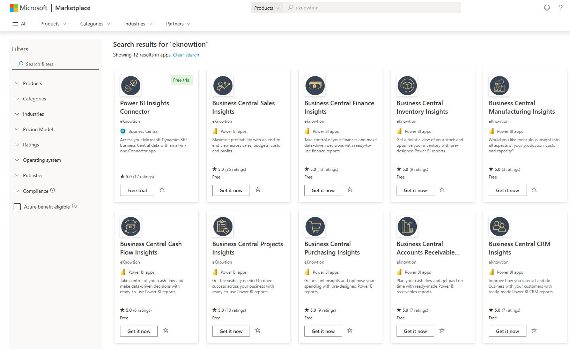This screenshot has height=349, width=570.
Task: Save Business Central Cash Flow Insights to favorites
Action: point(165,331)
